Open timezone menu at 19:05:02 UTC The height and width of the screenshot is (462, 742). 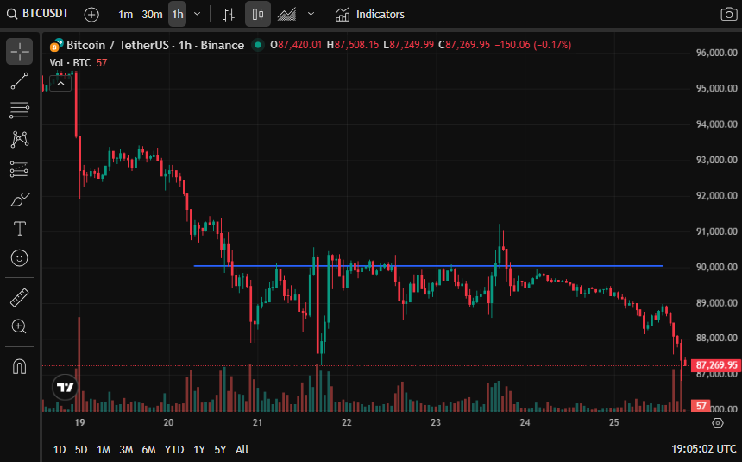[704, 449]
